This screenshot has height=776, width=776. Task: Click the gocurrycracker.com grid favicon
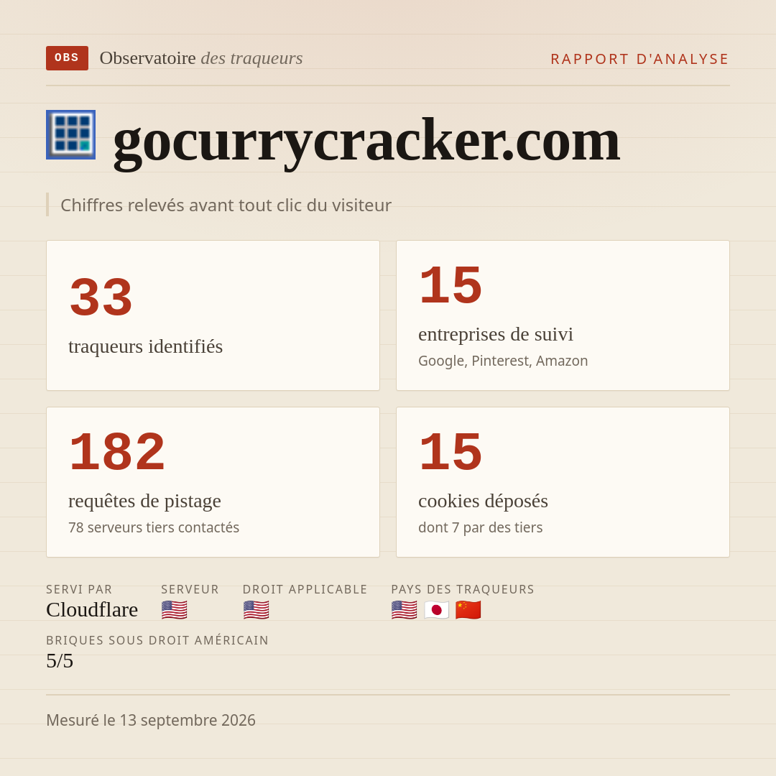click(x=70, y=134)
